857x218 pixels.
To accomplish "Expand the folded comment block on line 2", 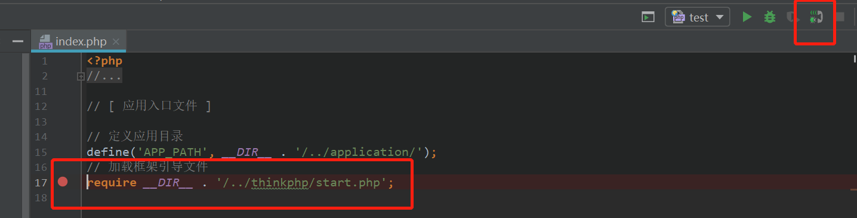I will click(x=81, y=76).
